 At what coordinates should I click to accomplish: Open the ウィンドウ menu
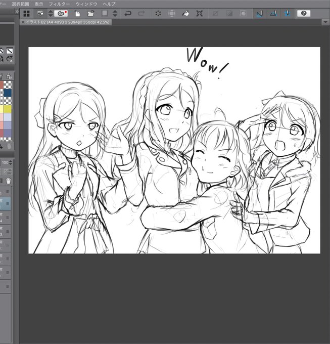(x=86, y=4)
